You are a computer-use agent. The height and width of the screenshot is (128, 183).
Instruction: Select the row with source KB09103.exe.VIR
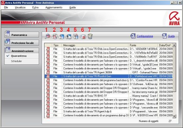click(x=108, y=115)
